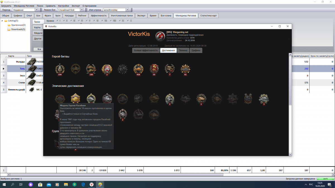The height and width of the screenshot is (188, 335).
Task: Open Yandex Browser from the taskbar
Action: tap(92, 184)
